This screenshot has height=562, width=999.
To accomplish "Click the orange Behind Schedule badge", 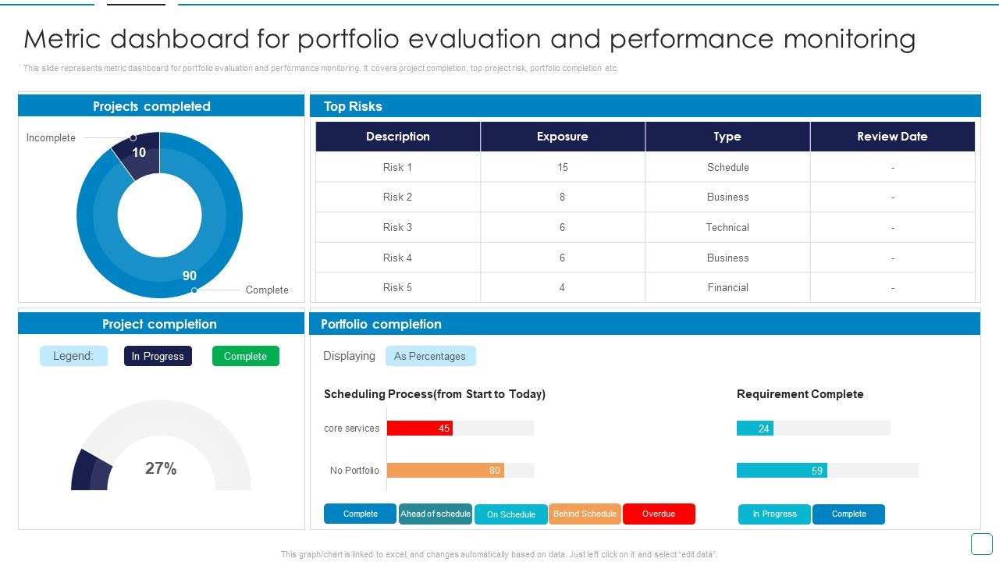I will coord(585,514).
